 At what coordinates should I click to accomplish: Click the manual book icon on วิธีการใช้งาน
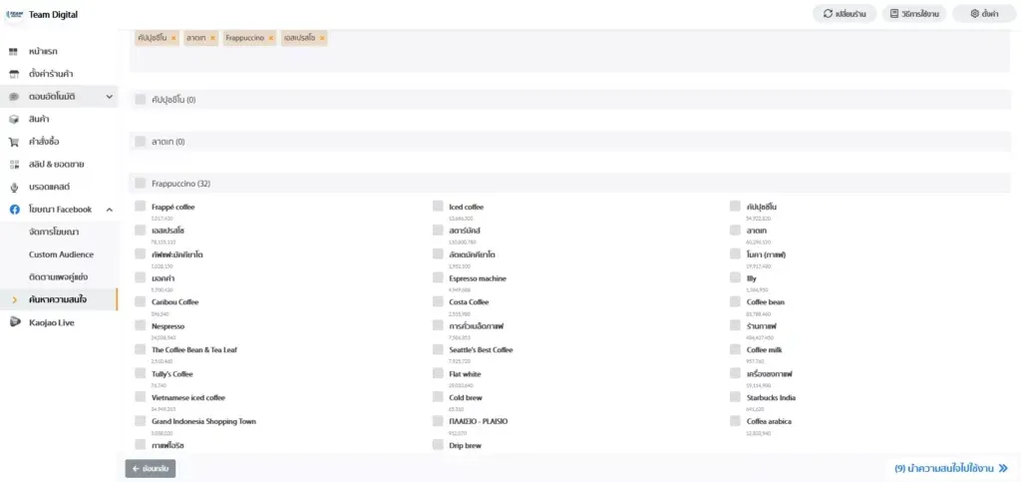(895, 14)
